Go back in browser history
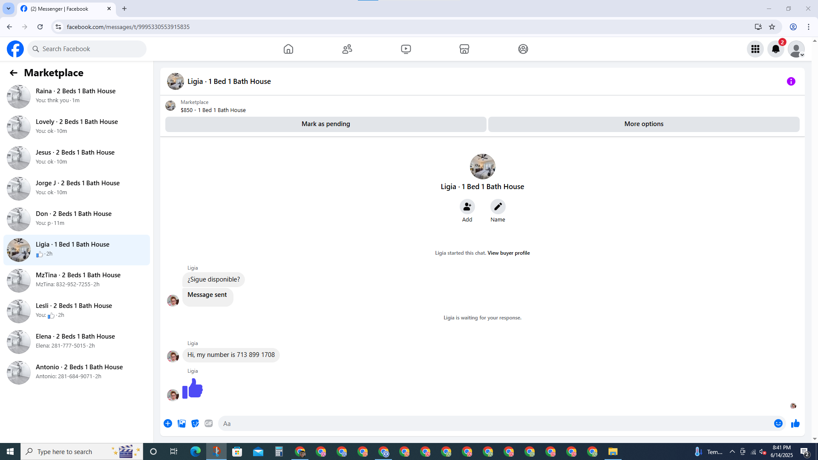The image size is (818, 460). click(9, 27)
